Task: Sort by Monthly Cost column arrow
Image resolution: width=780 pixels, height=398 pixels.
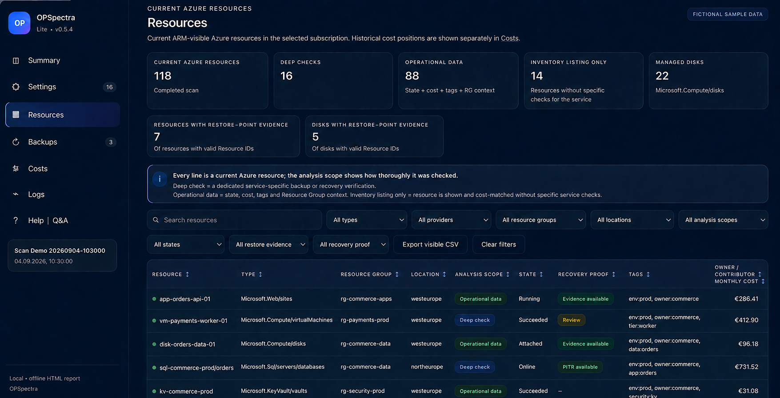Action: point(763,281)
